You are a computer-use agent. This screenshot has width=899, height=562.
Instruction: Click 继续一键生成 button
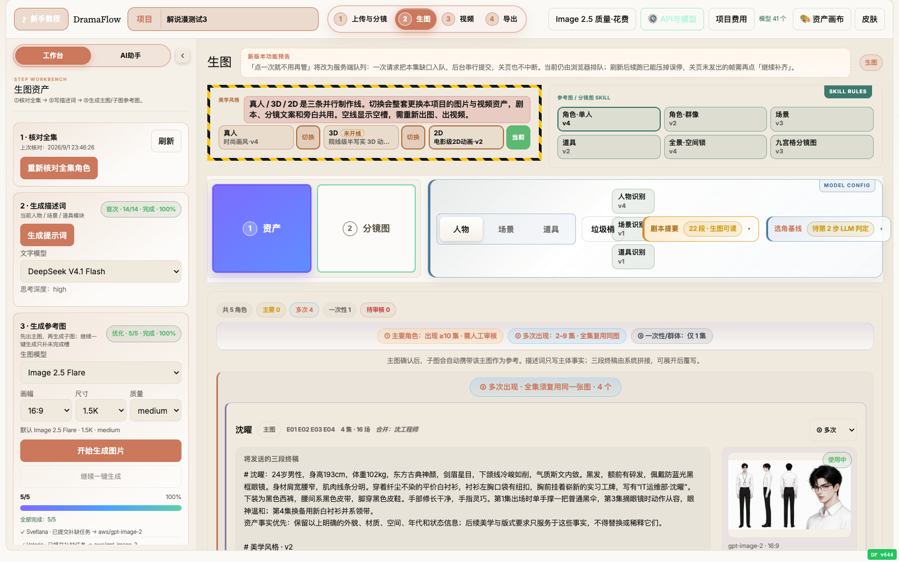(x=101, y=477)
